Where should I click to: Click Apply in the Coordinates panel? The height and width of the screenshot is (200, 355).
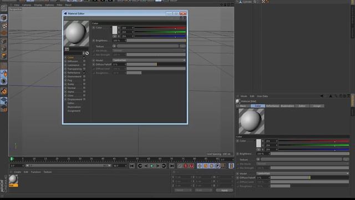224,190
